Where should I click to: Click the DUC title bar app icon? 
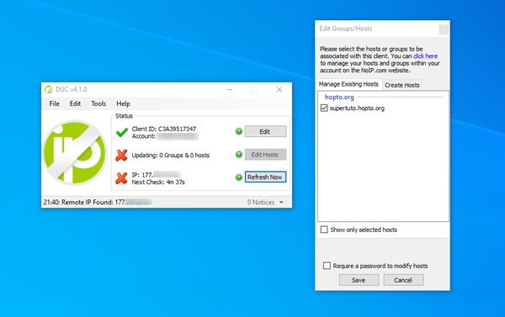click(x=48, y=89)
